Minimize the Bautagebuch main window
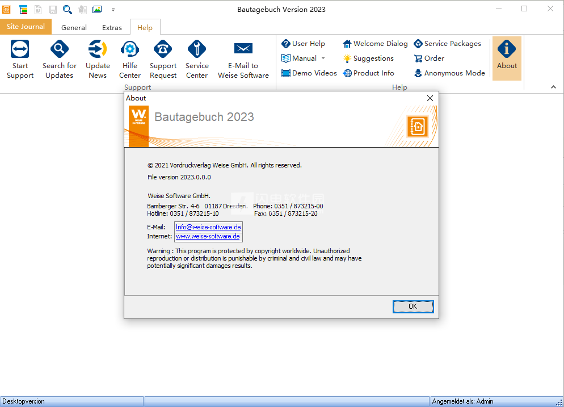Image resolution: width=564 pixels, height=407 pixels. pyautogui.click(x=499, y=9)
